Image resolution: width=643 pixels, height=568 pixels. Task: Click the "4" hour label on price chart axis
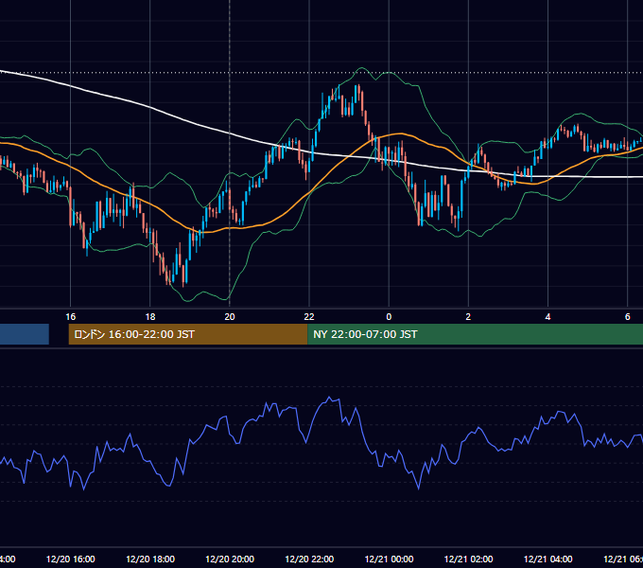point(547,317)
